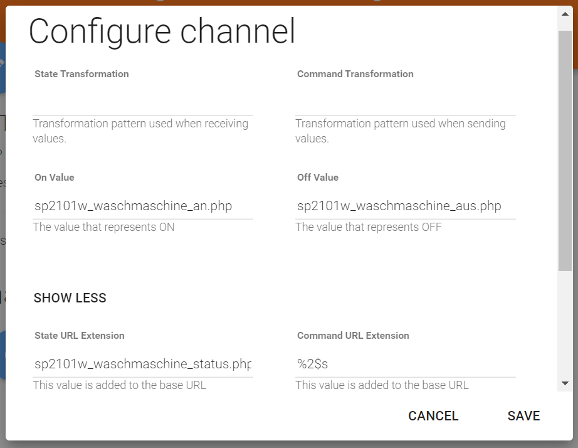
Task: Click the 'On Value' field label
Action: click(55, 178)
